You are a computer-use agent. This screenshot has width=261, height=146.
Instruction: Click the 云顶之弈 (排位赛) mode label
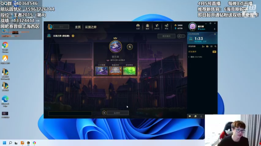click(x=61, y=36)
